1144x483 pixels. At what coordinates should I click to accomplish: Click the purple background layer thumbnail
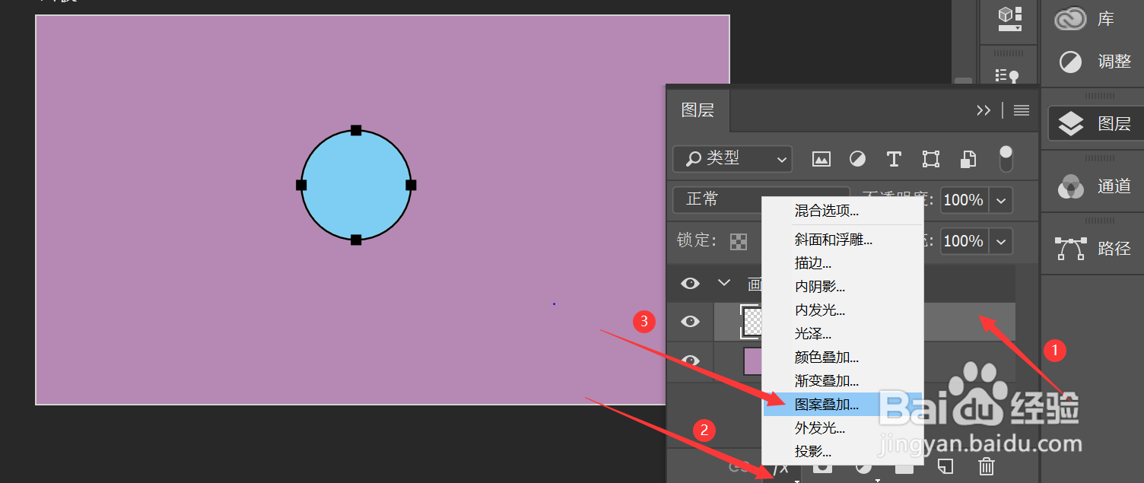pyautogui.click(x=753, y=361)
